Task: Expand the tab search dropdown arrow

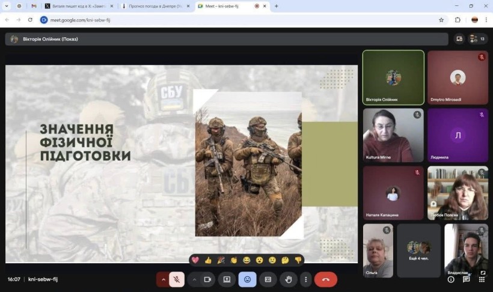Action: 6,6
